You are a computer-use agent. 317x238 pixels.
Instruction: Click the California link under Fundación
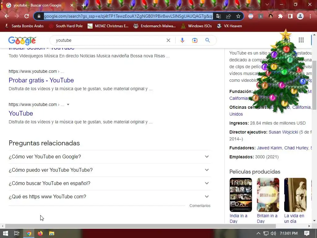pos(239,98)
